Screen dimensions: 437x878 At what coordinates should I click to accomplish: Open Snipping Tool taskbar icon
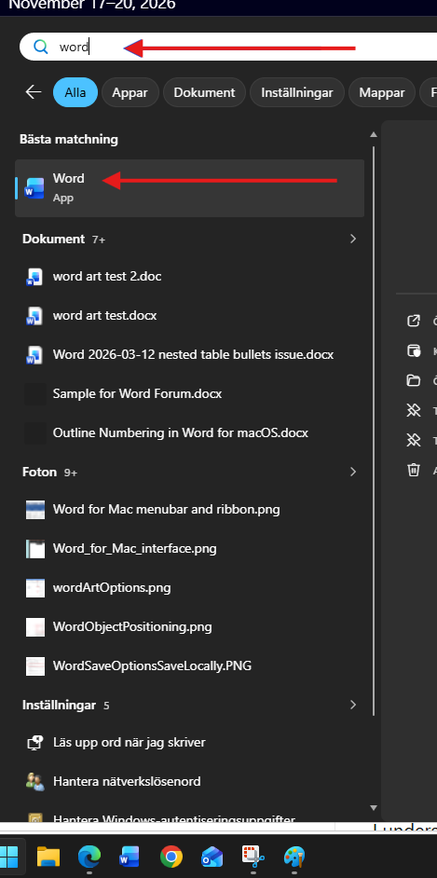point(253,857)
